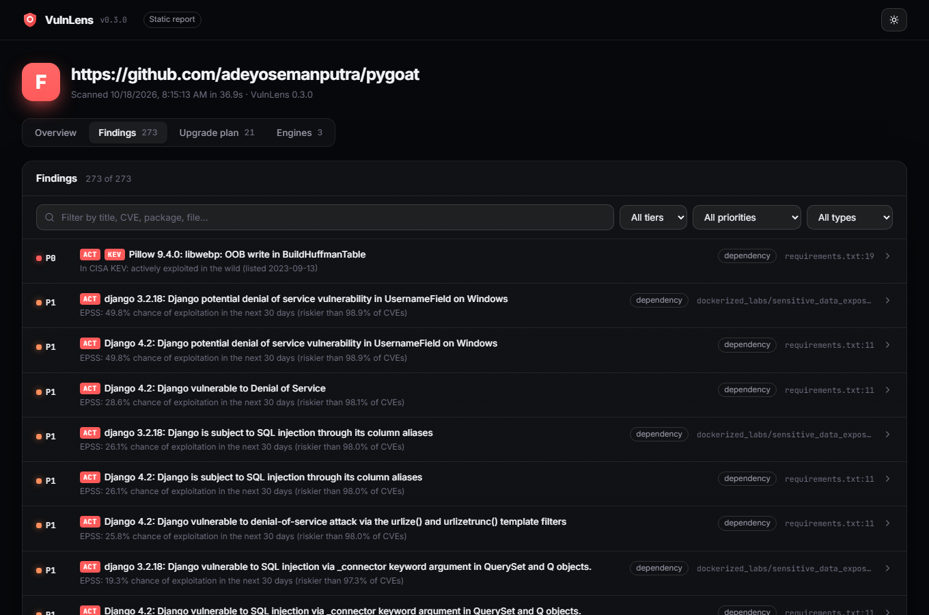Click the red F grade badge
This screenshot has width=929, height=615.
point(41,82)
